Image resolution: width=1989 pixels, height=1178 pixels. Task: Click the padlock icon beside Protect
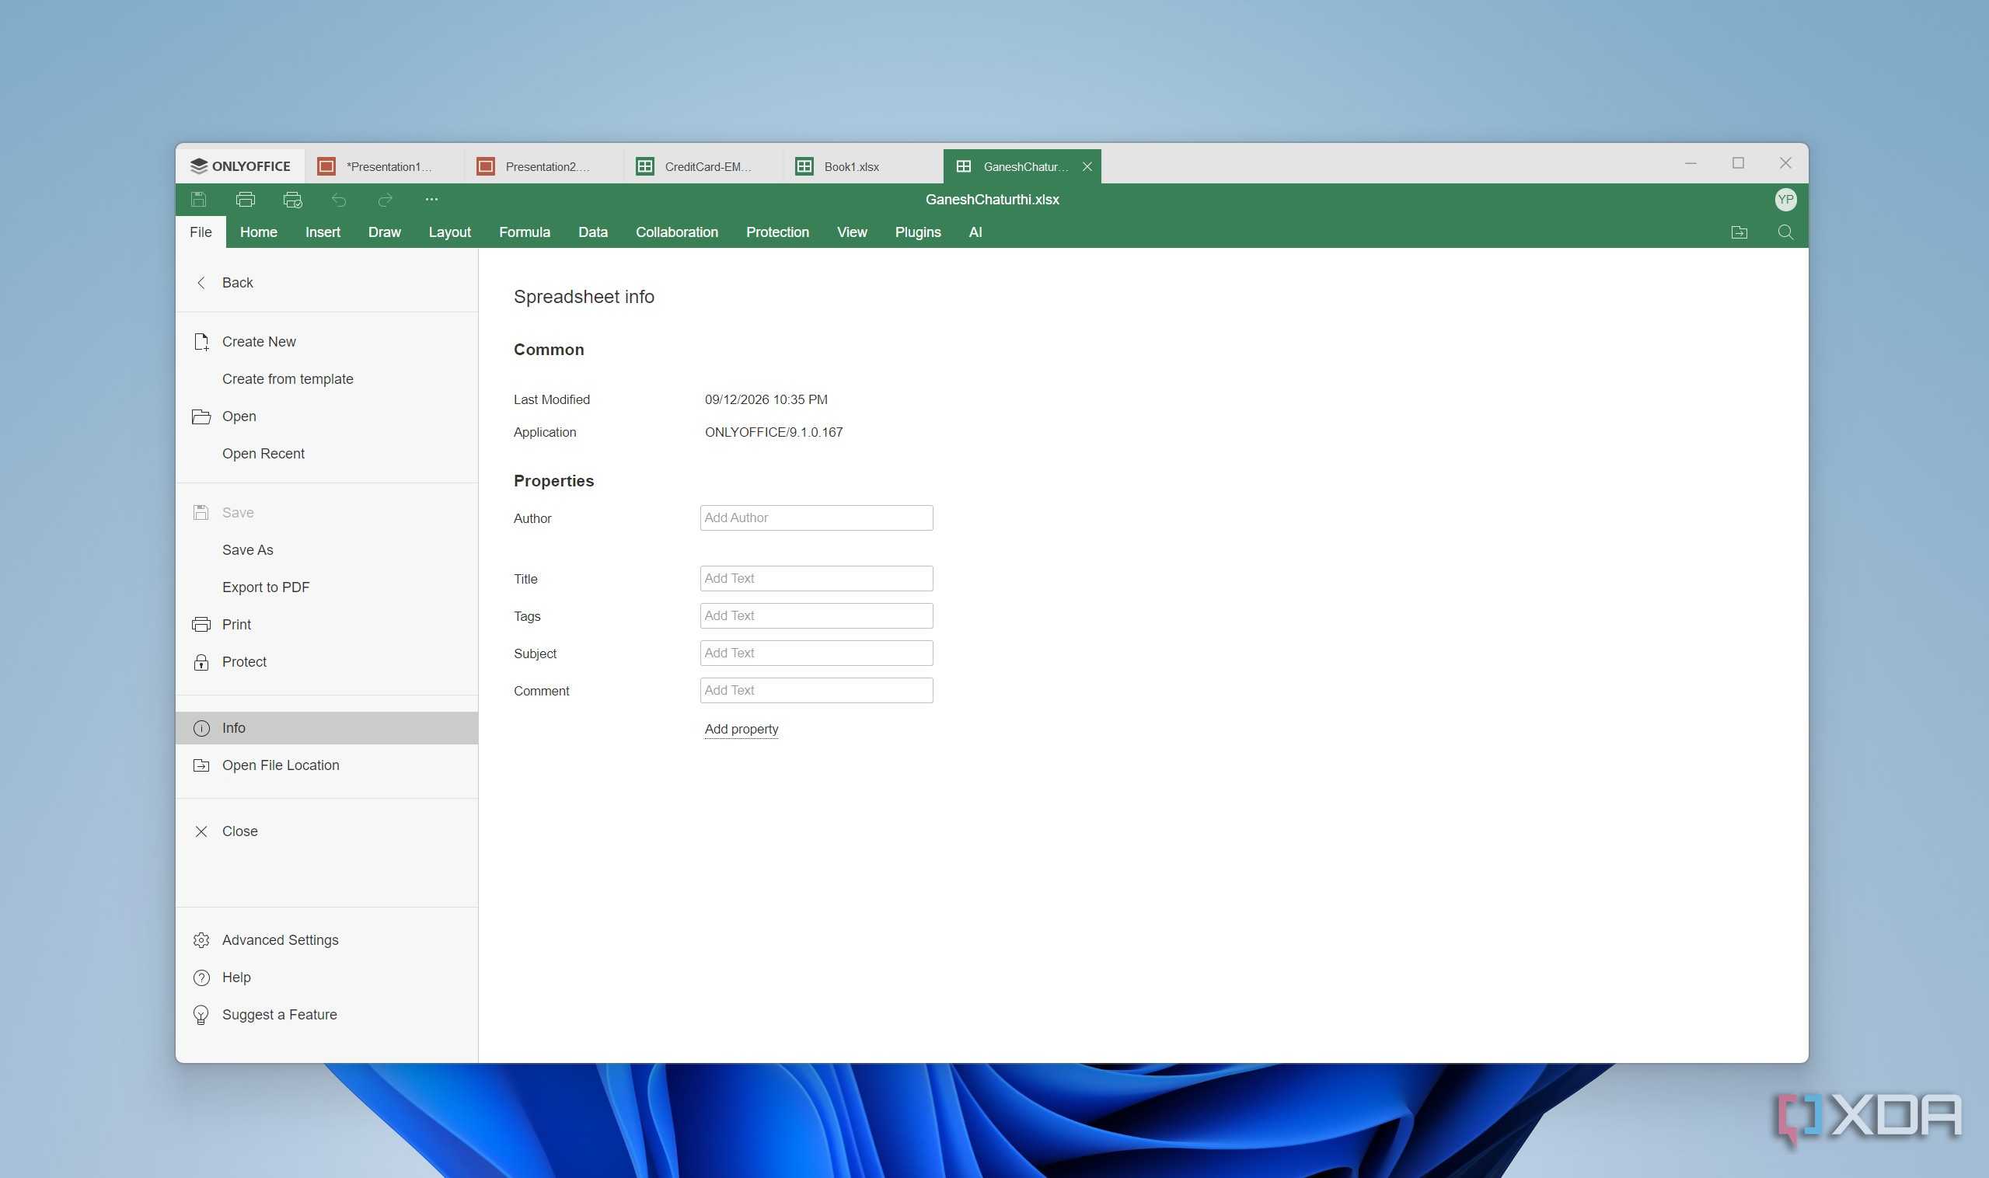pyautogui.click(x=201, y=662)
